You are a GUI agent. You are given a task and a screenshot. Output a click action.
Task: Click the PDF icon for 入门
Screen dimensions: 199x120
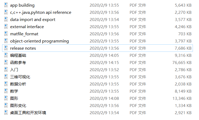pos(6,70)
